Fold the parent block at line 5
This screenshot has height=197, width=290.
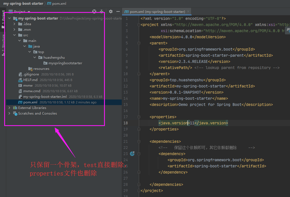tap(139, 43)
